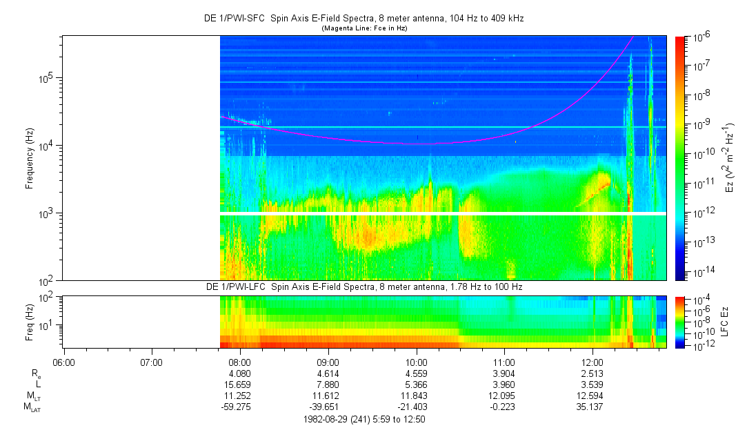Click the Re value 4.614
This screenshot has width=747, height=428.
pos(328,373)
